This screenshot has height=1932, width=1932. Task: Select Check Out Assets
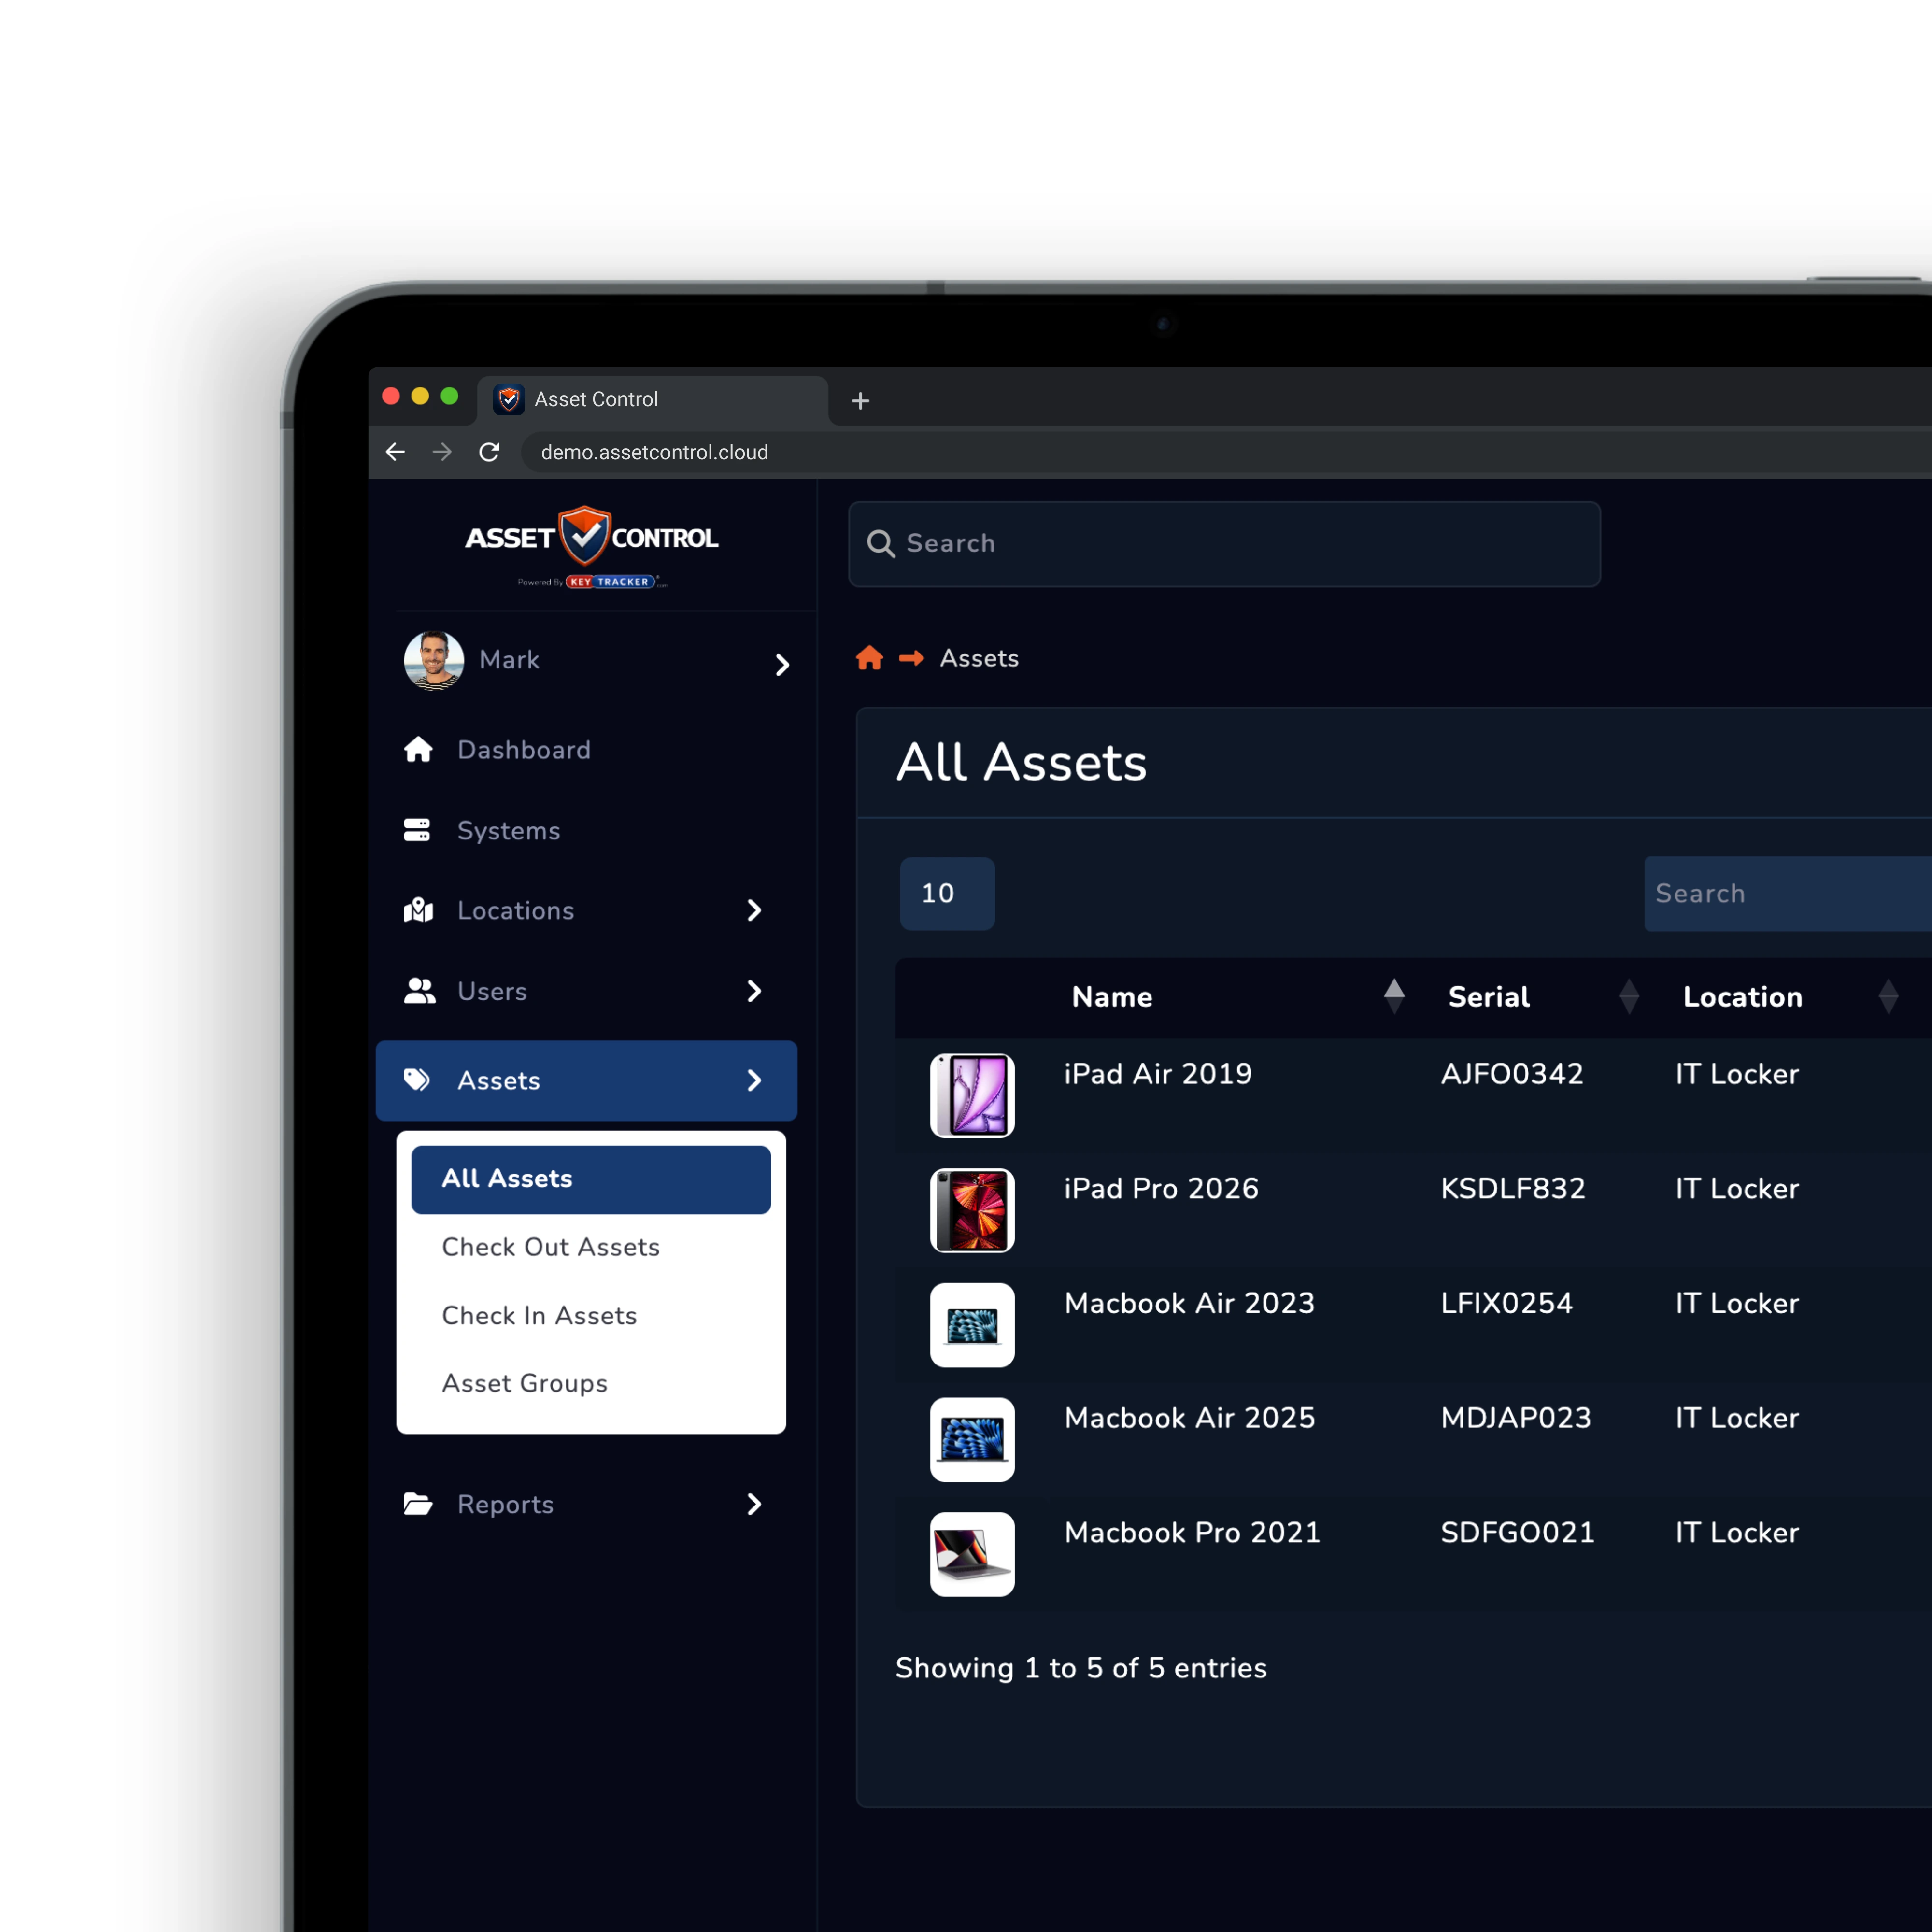pyautogui.click(x=551, y=1247)
